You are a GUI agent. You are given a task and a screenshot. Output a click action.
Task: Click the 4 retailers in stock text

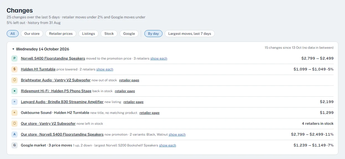click(x=318, y=124)
